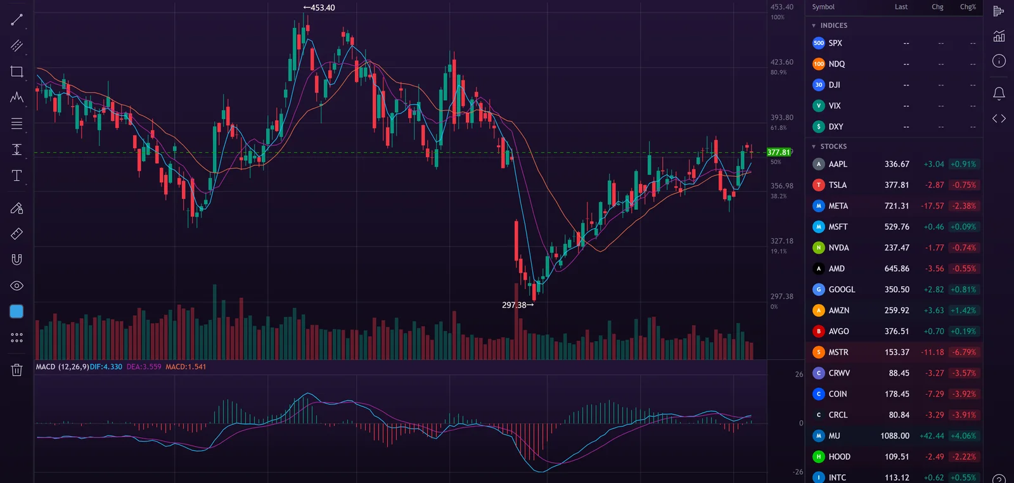Open the watchlist panel icon
This screenshot has width=1014, height=483.
[999, 11]
